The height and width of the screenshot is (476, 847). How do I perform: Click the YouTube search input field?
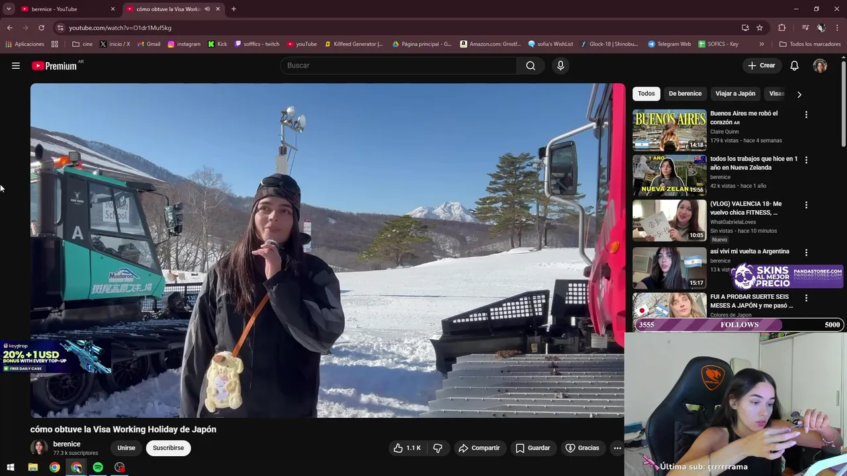tap(399, 65)
